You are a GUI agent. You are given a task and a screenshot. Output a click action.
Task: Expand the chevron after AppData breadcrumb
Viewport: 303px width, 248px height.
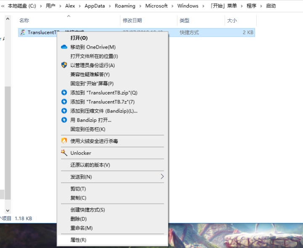110,6
